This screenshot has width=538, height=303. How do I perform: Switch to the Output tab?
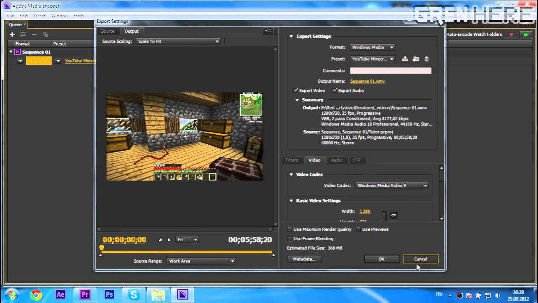click(132, 31)
